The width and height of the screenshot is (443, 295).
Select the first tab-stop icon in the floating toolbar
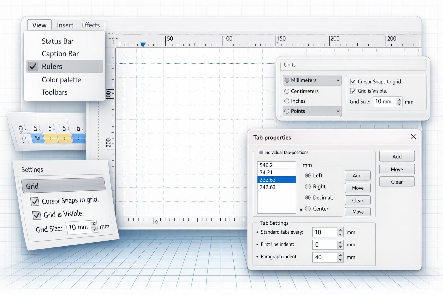point(21,129)
